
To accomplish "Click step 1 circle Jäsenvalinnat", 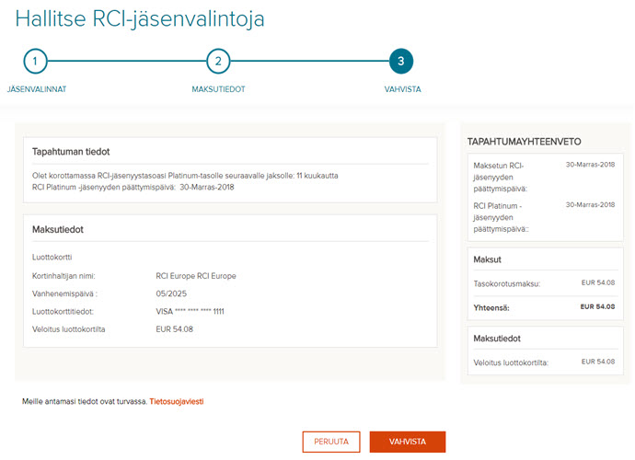I will (x=35, y=61).
